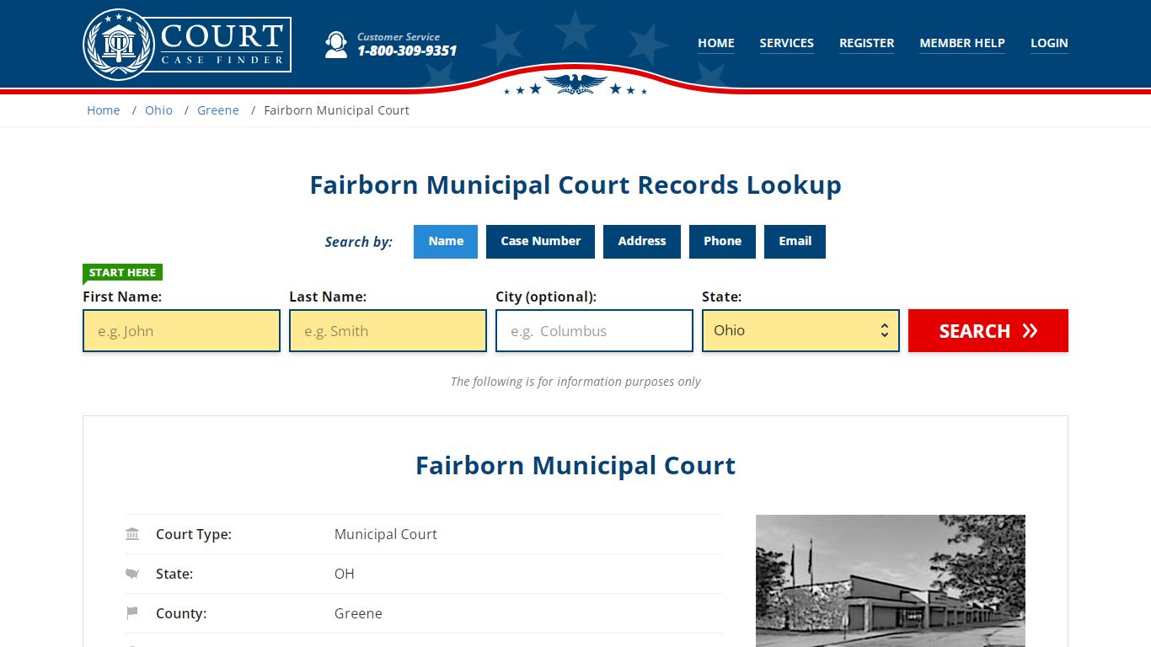Click the State map icon

click(x=132, y=574)
